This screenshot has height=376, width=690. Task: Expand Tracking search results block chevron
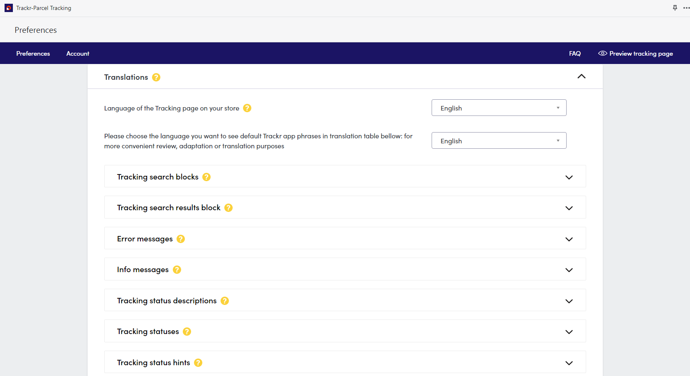click(569, 208)
